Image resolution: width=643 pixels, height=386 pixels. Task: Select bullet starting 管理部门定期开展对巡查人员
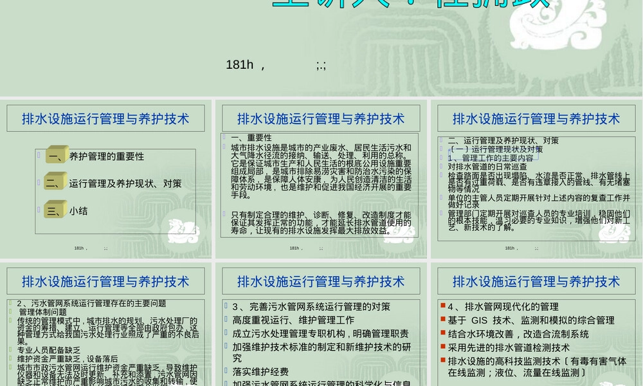(539, 221)
